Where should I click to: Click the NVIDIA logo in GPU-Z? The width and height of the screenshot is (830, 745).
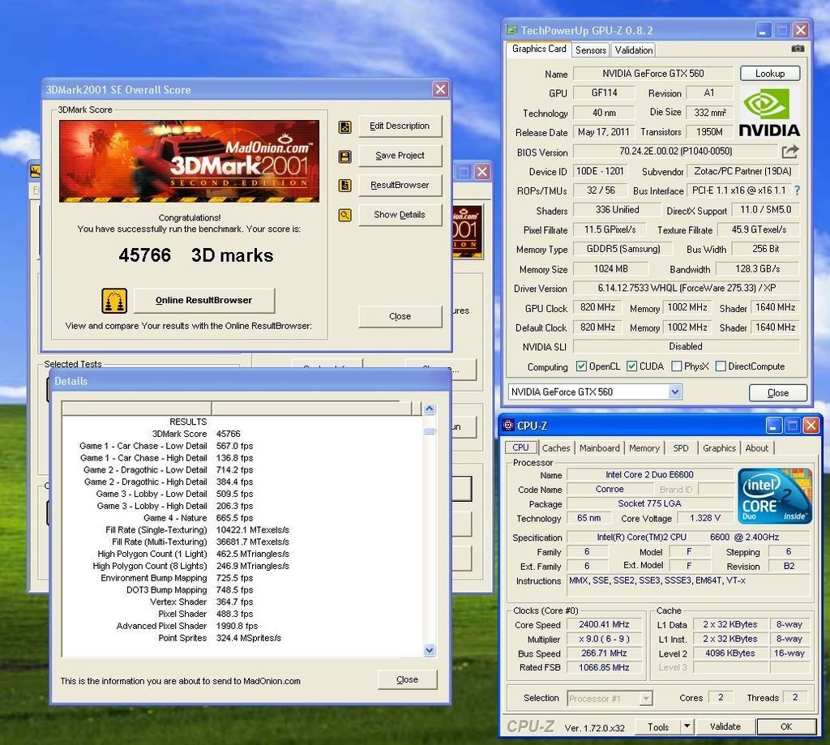click(x=769, y=112)
